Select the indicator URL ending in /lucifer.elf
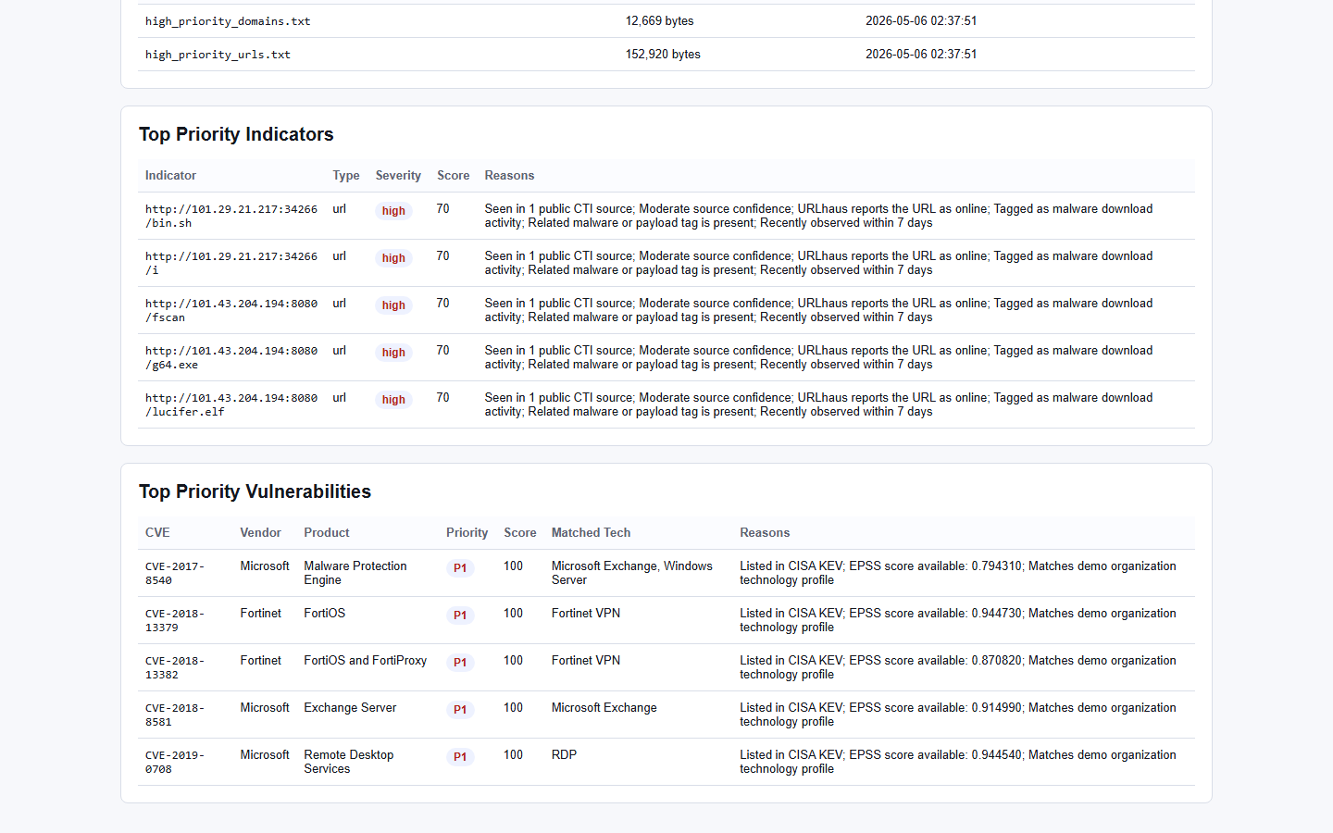1333x833 pixels. tap(231, 404)
